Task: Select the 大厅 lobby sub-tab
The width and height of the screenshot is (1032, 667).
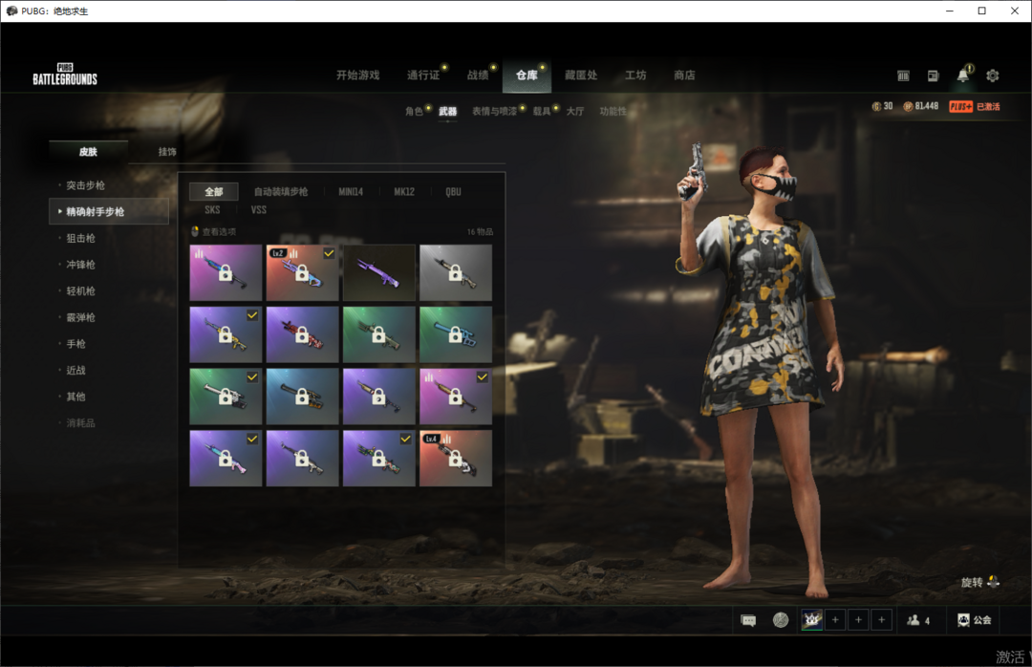Action: (575, 111)
